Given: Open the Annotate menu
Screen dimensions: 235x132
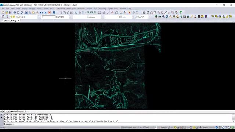Looking at the screenshot, I should [x=81, y=8].
